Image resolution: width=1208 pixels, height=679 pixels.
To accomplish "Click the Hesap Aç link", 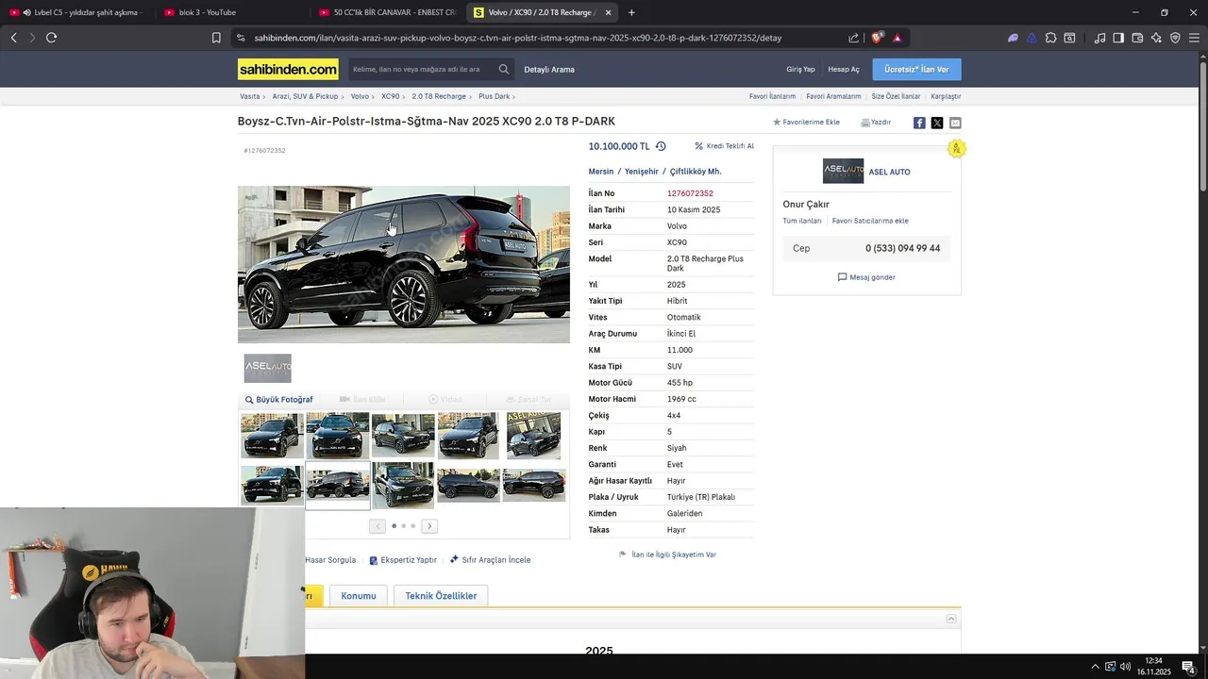I will pyautogui.click(x=844, y=69).
